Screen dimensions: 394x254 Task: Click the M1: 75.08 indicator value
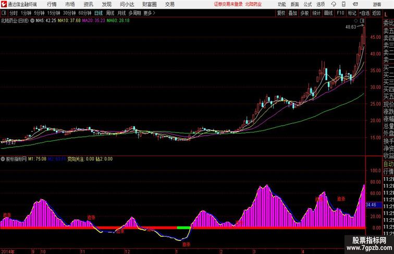pos(37,159)
